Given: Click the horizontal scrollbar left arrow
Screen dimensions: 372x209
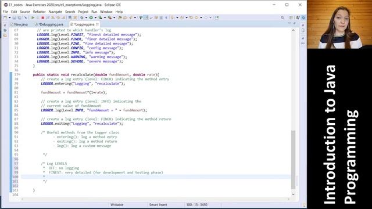Looking at the screenshot, I should [23, 199].
